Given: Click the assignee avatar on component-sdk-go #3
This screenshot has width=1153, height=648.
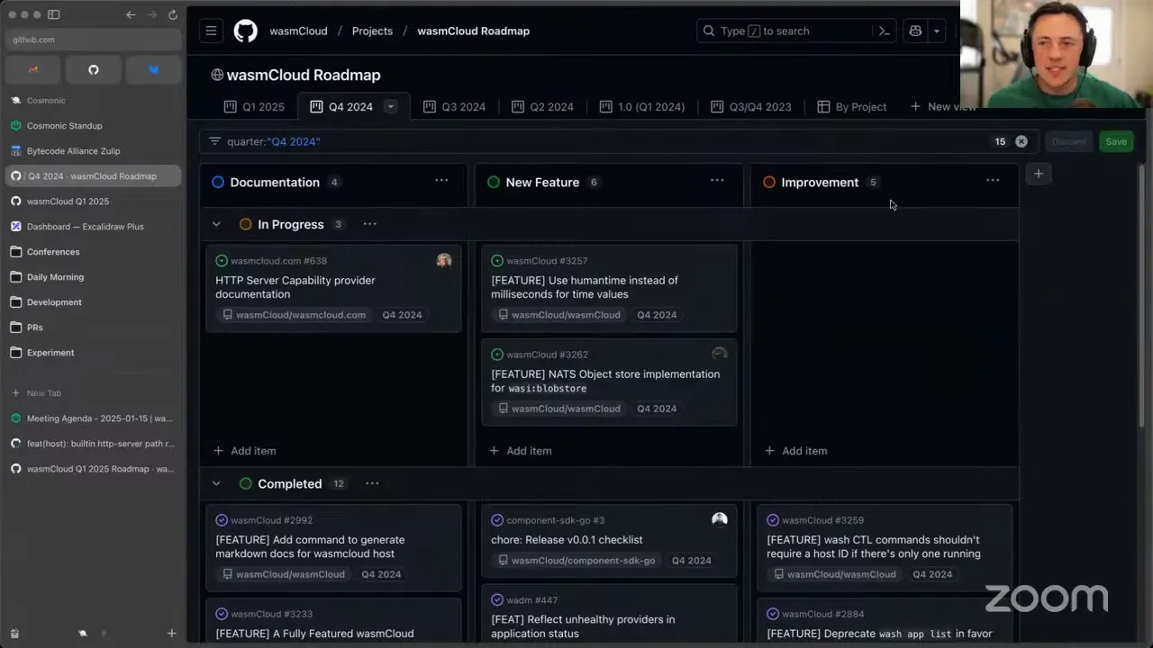Looking at the screenshot, I should click(720, 519).
